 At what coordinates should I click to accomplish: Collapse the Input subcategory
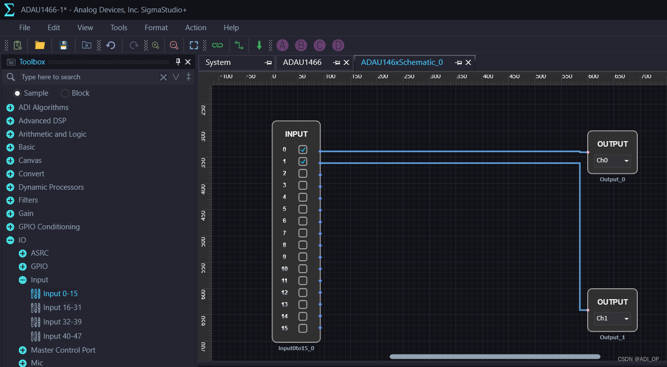click(22, 280)
